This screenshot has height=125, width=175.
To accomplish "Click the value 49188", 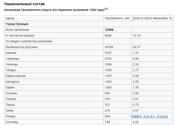I will click(x=109, y=47).
